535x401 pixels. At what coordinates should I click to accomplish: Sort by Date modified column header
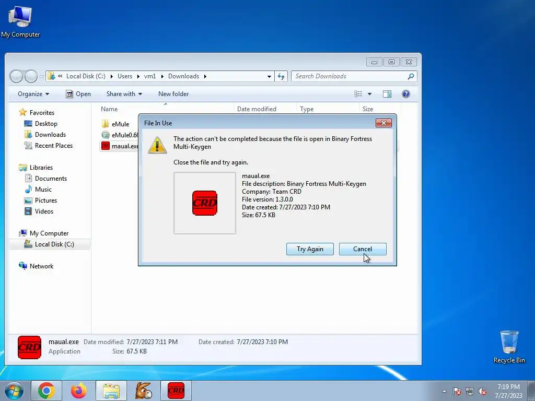257,109
